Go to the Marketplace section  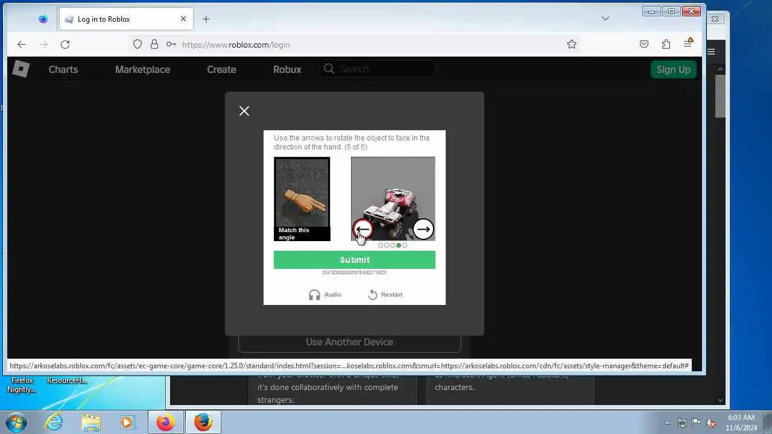[x=142, y=69]
